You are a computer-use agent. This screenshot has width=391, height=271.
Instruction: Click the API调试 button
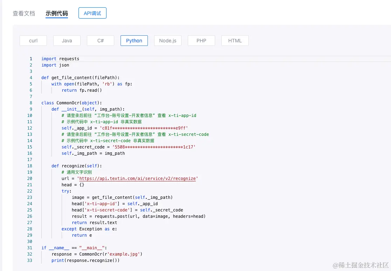click(92, 13)
